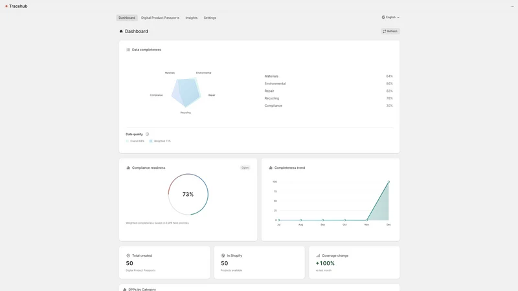Screen dimensions: 518x291
Task: Click the 'Weighted completeness based on ESPR' note
Action: (x=157, y=223)
